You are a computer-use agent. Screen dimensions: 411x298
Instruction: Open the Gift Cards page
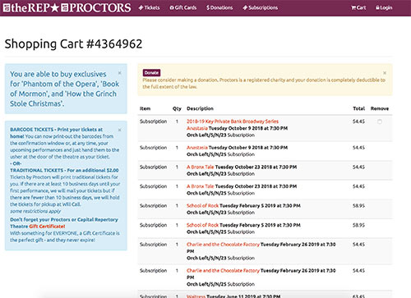tap(183, 7)
